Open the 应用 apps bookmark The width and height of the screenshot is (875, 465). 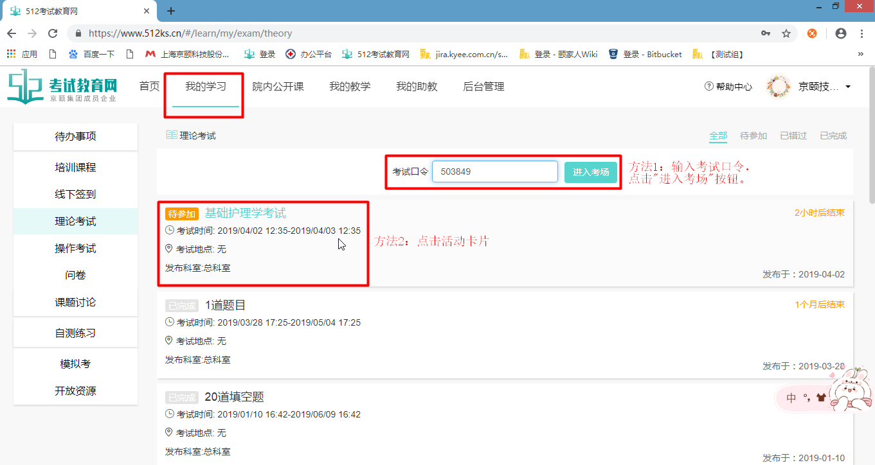(x=23, y=55)
